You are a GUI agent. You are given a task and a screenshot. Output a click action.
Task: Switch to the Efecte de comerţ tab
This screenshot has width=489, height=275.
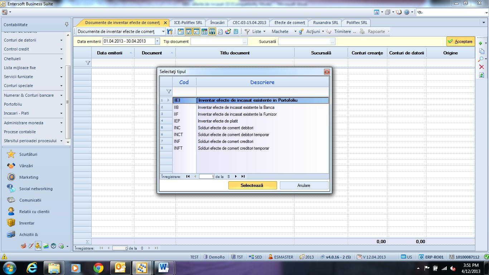290,23
